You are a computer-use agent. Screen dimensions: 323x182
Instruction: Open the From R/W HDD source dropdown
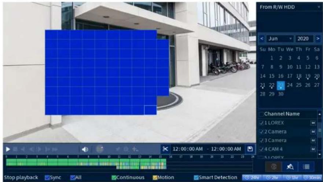(x=289, y=7)
